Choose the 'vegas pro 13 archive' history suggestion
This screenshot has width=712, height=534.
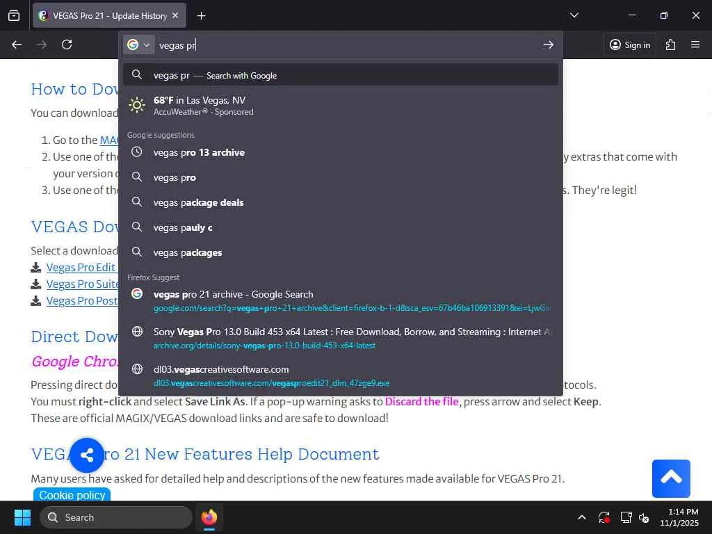tap(341, 152)
